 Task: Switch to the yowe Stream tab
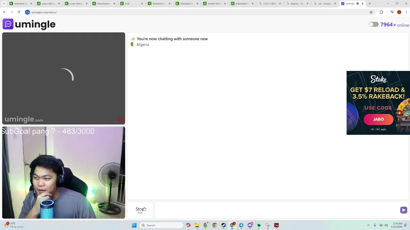pyautogui.click(x=76, y=4)
